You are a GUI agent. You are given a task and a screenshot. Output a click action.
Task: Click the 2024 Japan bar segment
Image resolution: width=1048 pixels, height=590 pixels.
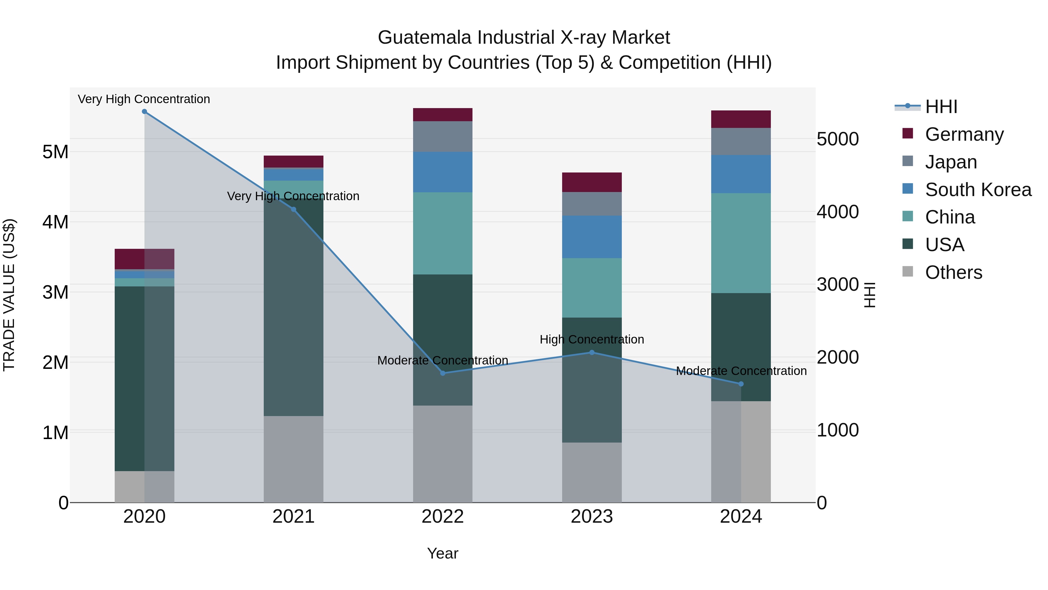coord(741,142)
